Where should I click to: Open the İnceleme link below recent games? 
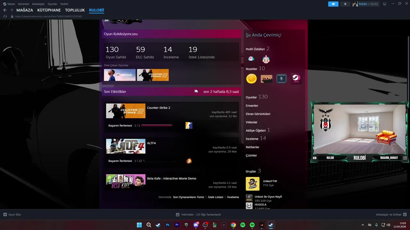point(233,197)
